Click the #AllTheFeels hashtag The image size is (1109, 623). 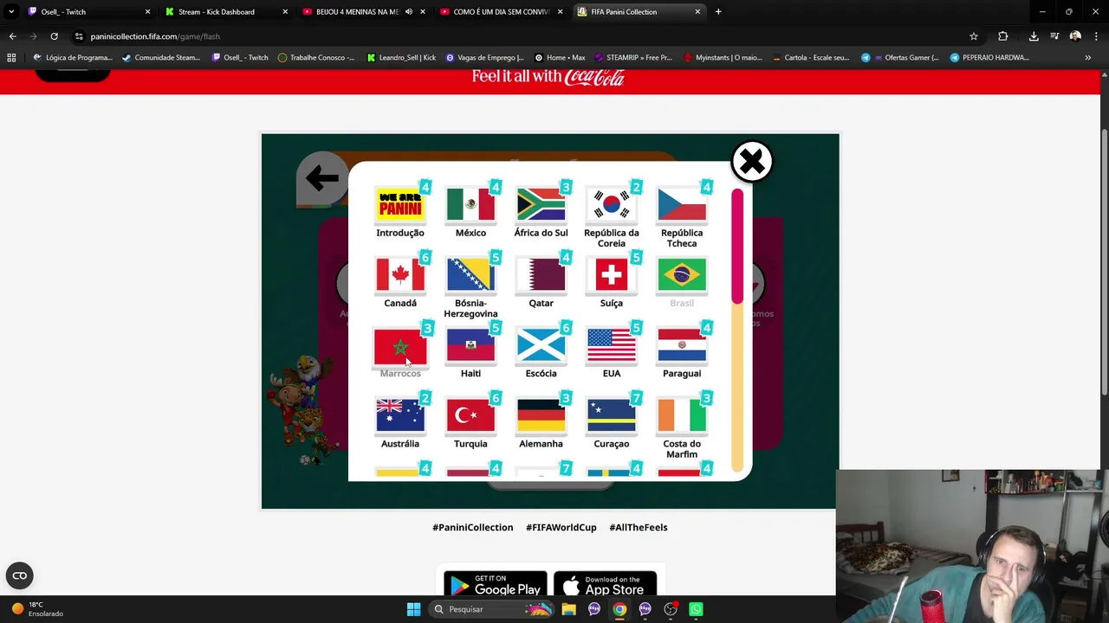639,527
